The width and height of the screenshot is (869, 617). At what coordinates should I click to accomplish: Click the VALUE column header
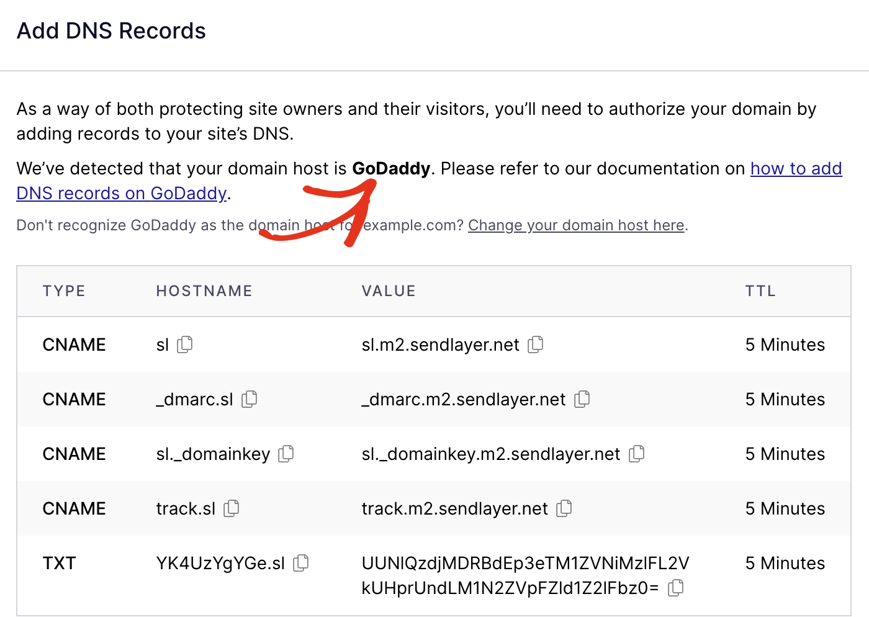click(x=389, y=291)
